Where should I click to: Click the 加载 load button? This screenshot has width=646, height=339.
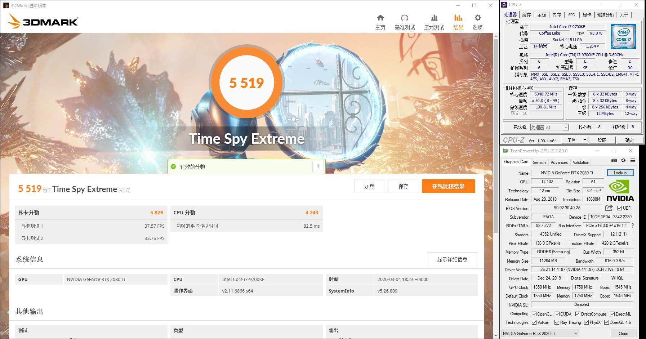[x=369, y=186]
